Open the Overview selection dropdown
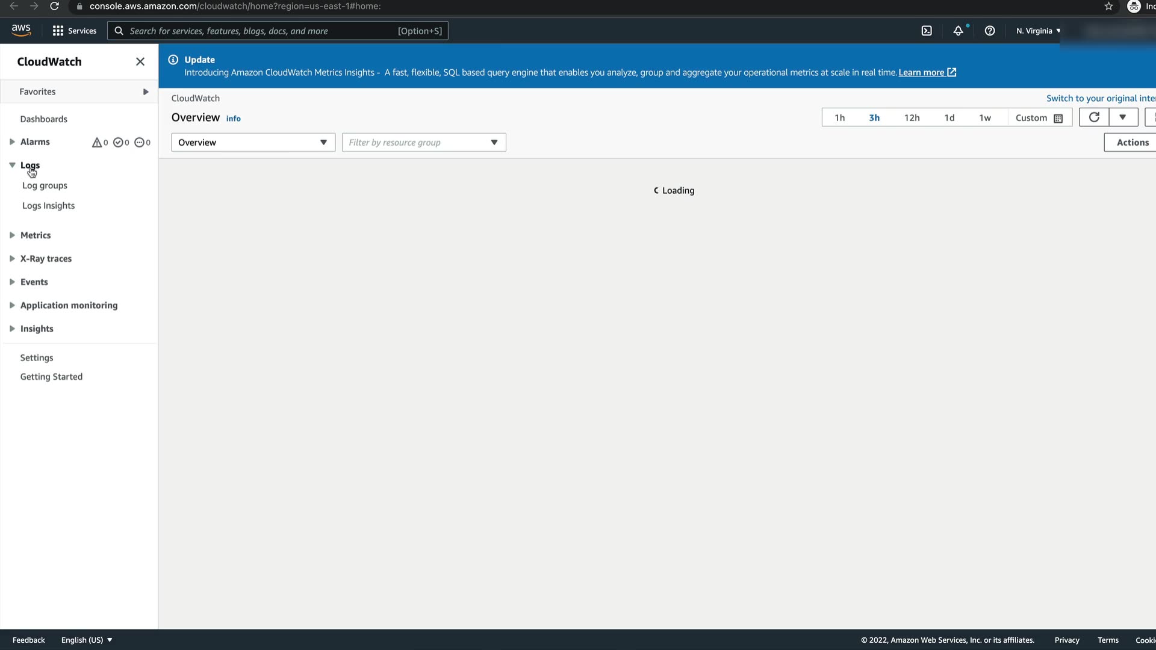The width and height of the screenshot is (1156, 650). tap(253, 143)
